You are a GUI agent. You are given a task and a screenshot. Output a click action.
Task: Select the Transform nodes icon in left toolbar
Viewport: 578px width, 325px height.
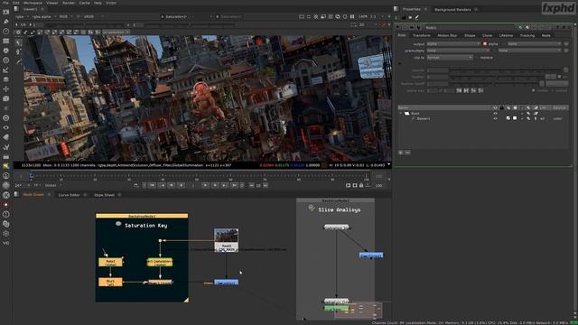tap(6, 89)
